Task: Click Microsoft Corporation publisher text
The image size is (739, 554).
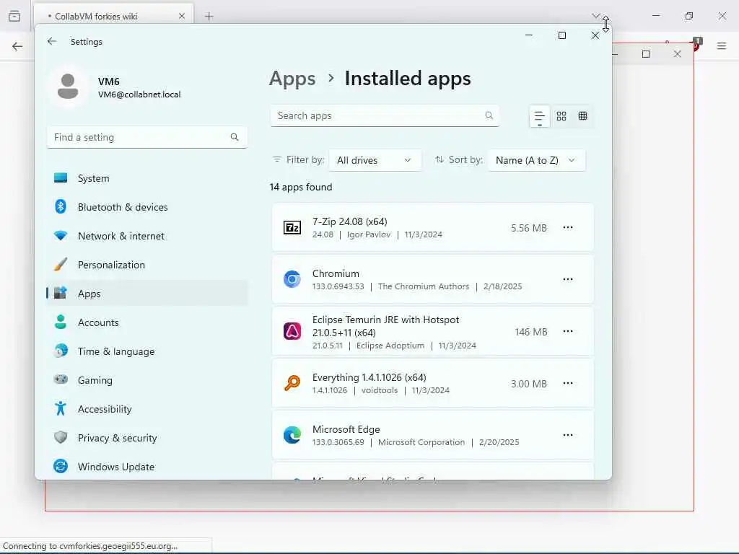Action: tap(421, 442)
